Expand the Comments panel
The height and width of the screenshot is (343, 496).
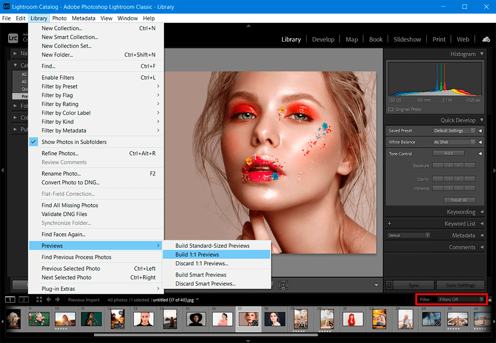pyautogui.click(x=482, y=247)
